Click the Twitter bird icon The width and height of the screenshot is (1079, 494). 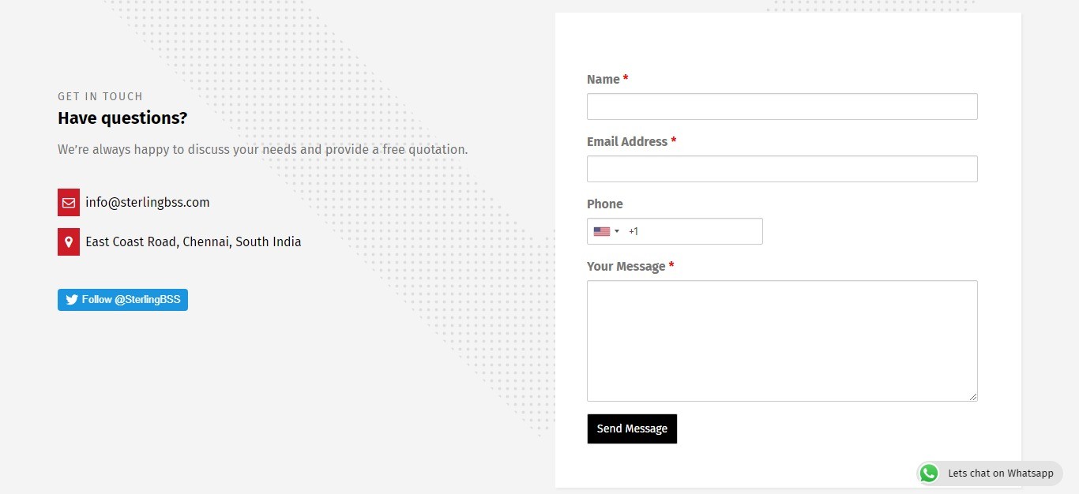(72, 300)
